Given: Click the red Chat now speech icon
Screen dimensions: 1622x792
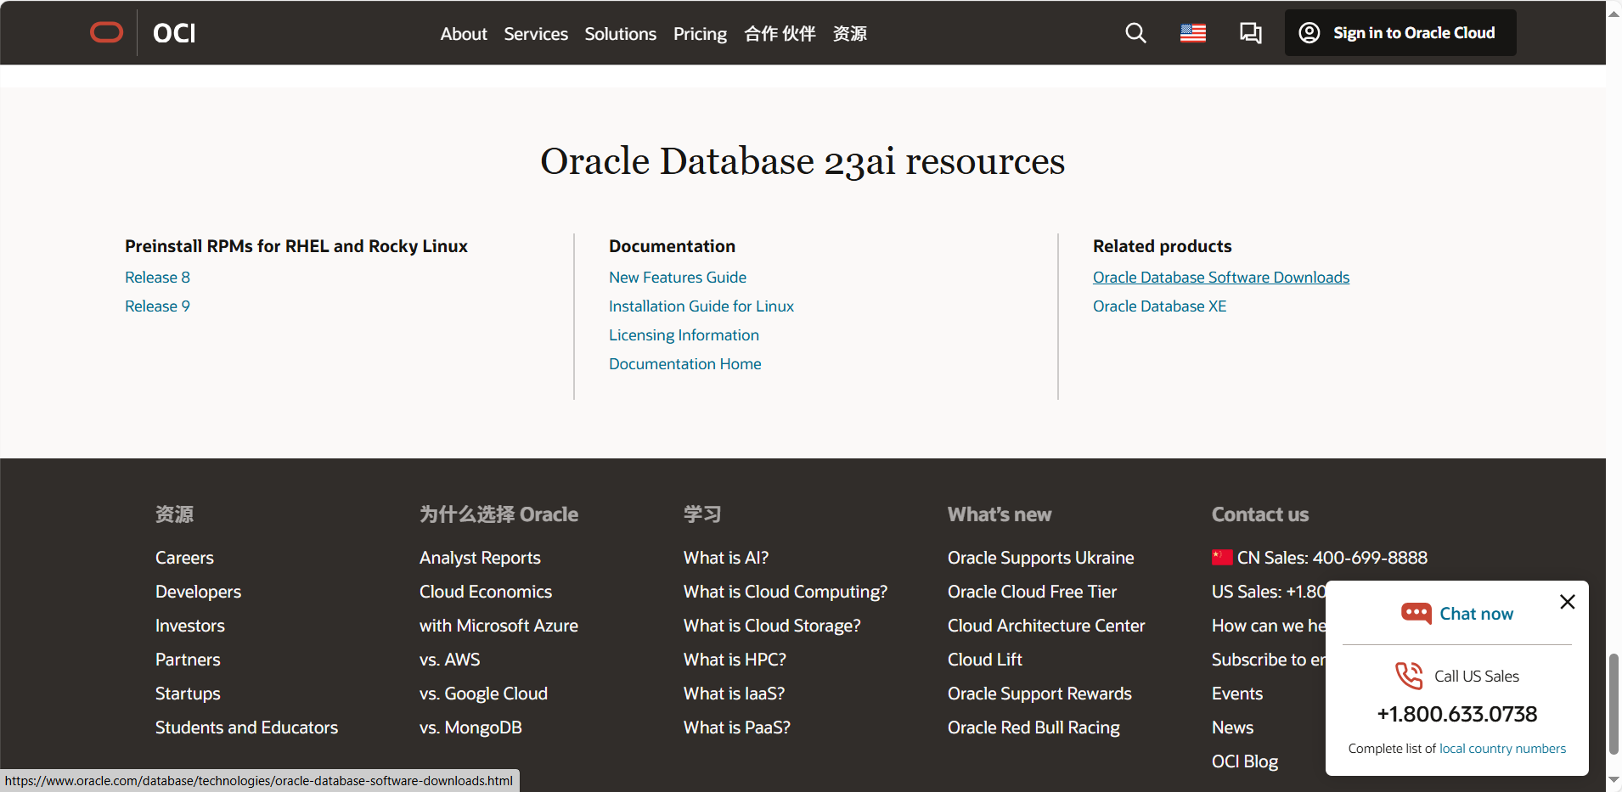Looking at the screenshot, I should (1416, 614).
